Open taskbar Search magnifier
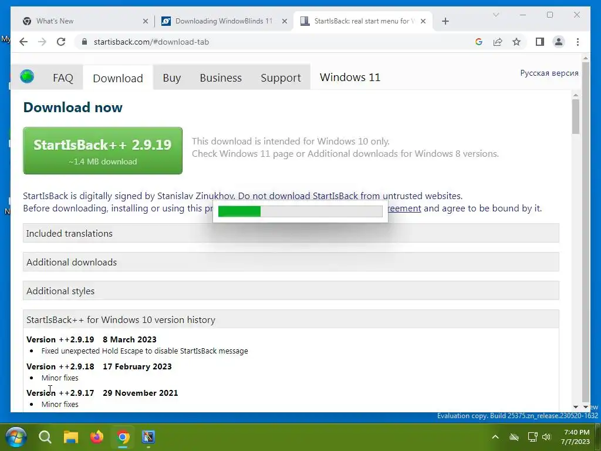The width and height of the screenshot is (601, 451). 45,437
